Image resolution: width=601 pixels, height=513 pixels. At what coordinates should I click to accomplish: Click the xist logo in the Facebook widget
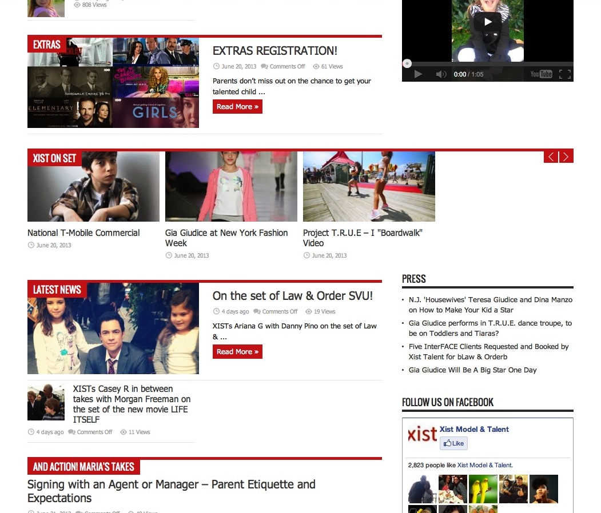(422, 434)
